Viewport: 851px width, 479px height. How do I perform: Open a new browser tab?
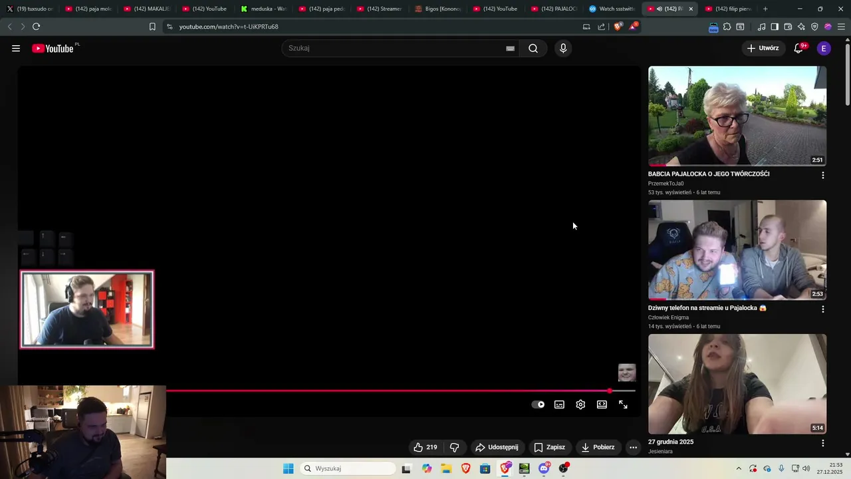tap(765, 9)
